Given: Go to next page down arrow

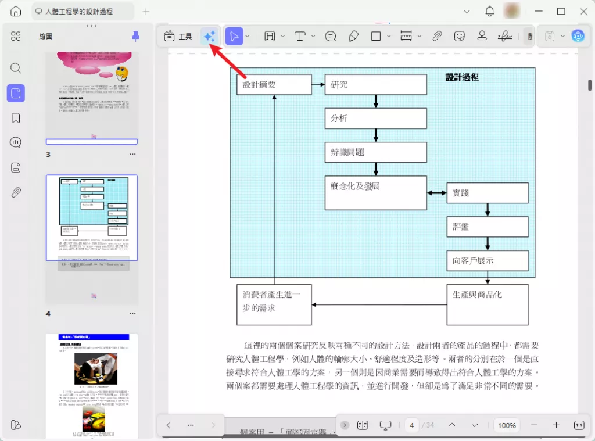Looking at the screenshot, I should [x=474, y=425].
